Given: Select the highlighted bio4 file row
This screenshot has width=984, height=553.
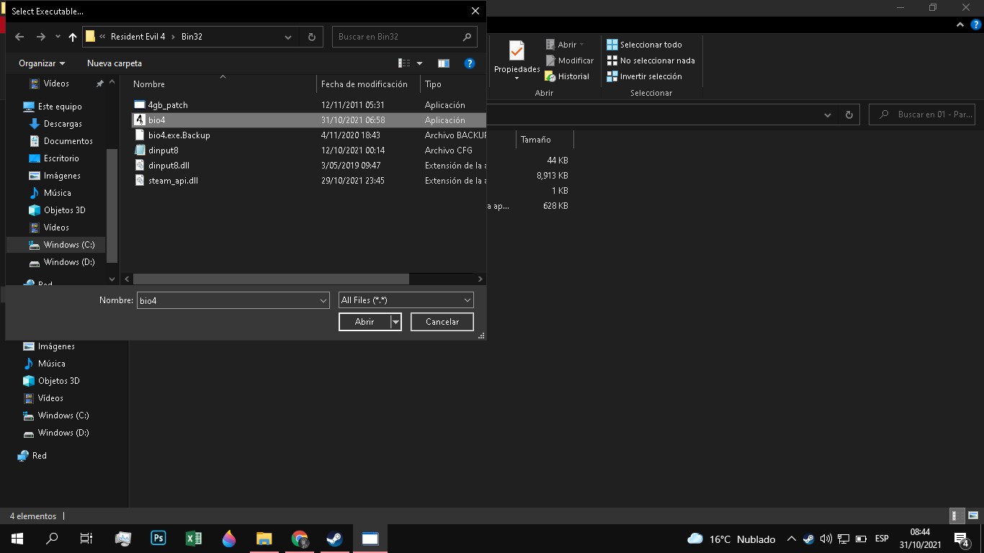Looking at the screenshot, I should click(309, 120).
